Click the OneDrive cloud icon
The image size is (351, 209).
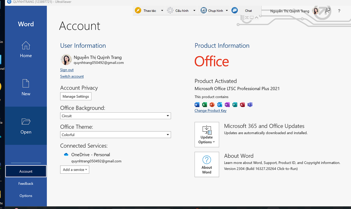click(x=66, y=154)
